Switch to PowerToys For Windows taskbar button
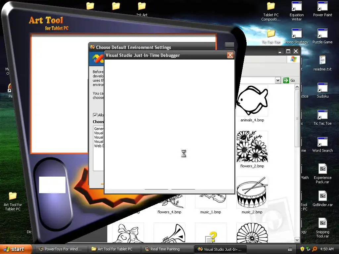339x254 pixels. tap(61, 249)
